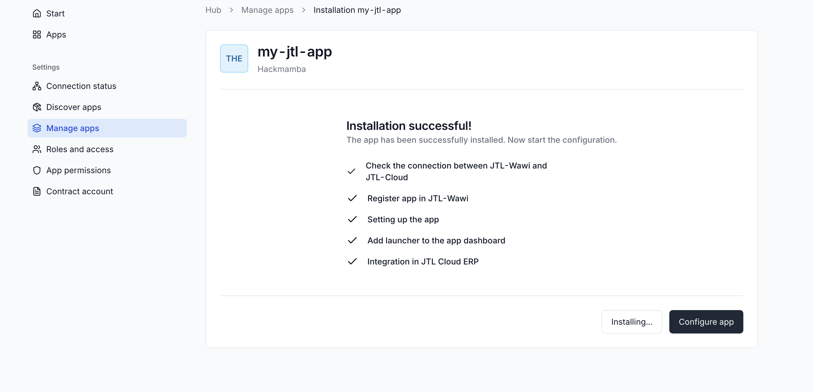
Task: Go to Connection status settings
Action: tap(107, 86)
